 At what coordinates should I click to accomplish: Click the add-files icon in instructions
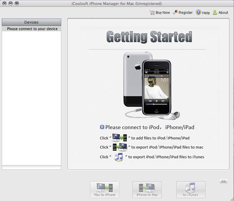(120, 138)
